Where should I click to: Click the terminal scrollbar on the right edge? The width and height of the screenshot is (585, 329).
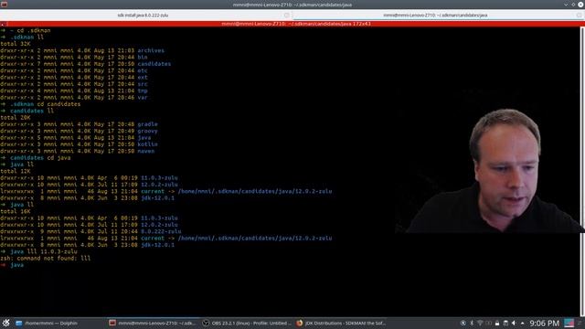click(583, 172)
